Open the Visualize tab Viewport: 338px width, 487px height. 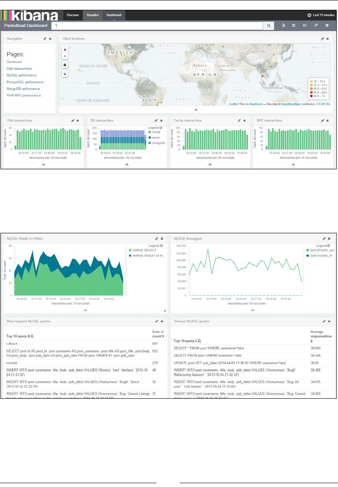tap(92, 15)
